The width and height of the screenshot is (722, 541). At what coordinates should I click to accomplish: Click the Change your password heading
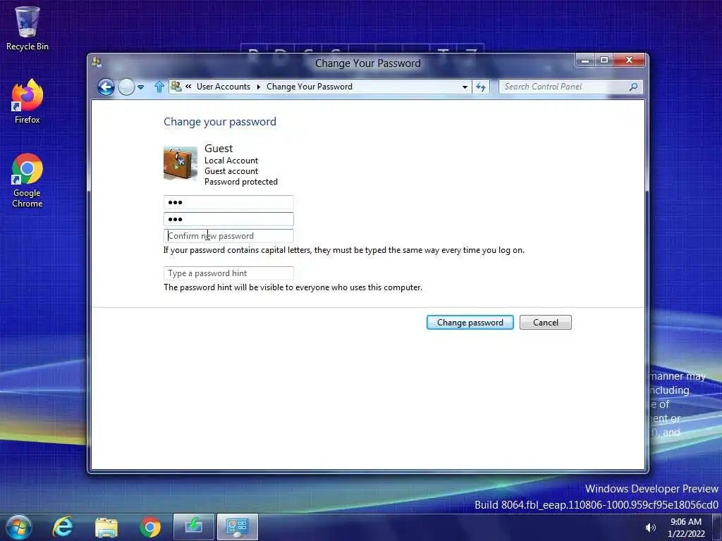point(220,122)
